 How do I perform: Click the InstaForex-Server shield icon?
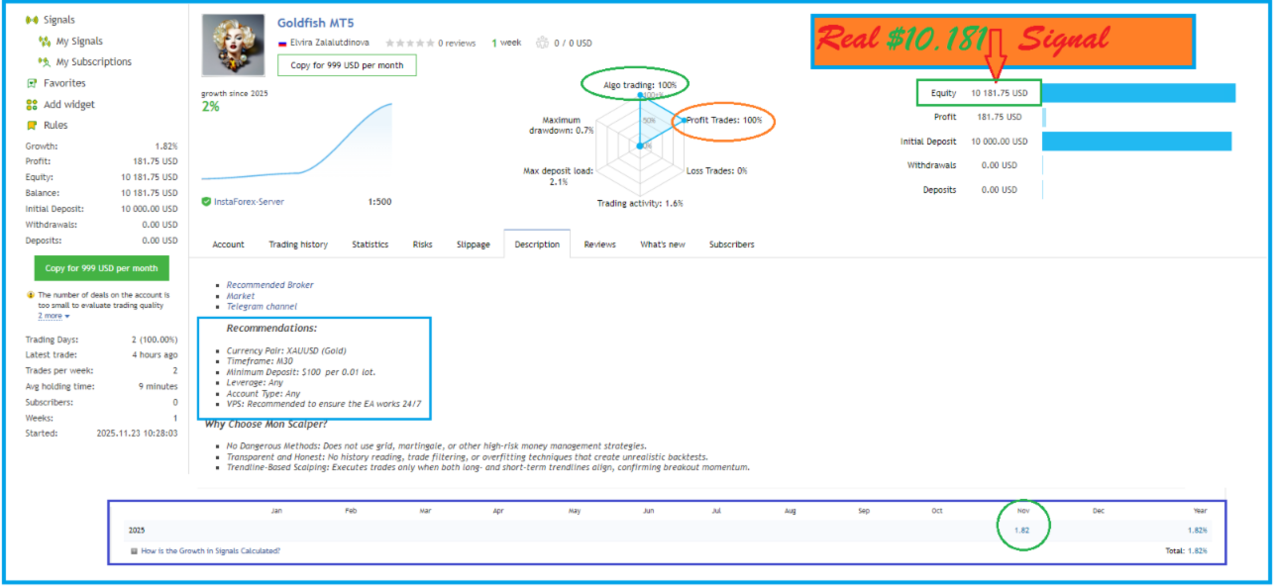206,202
